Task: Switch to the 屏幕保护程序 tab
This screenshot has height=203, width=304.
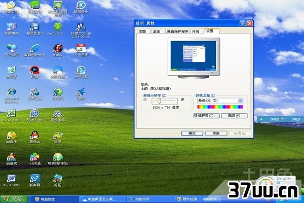Action: (x=178, y=31)
